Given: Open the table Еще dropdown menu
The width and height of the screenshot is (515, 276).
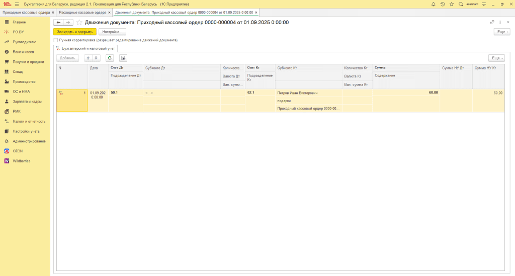Looking at the screenshot, I should point(496,58).
